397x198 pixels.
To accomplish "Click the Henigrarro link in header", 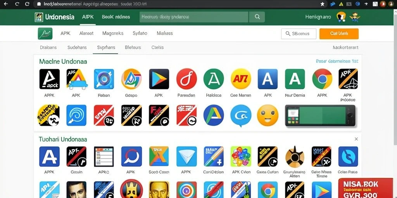I will (x=318, y=17).
